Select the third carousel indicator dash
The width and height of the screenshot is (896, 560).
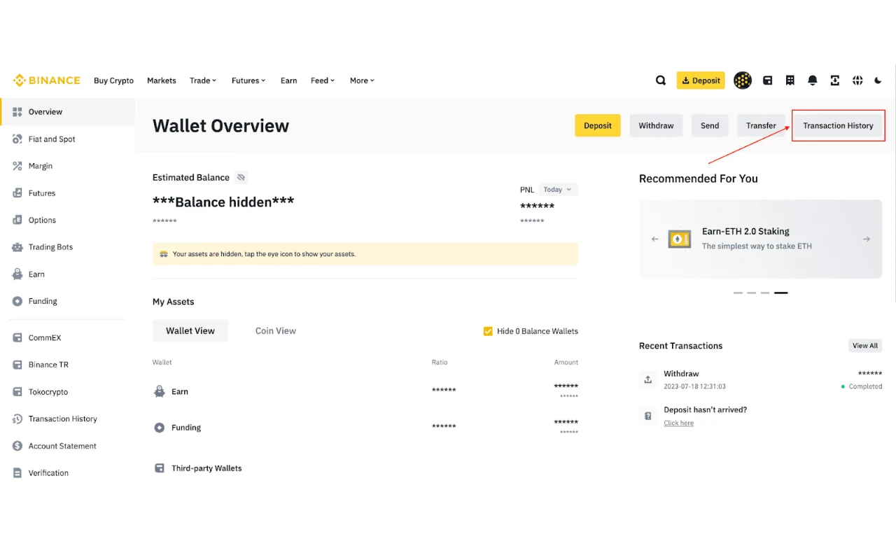(764, 293)
